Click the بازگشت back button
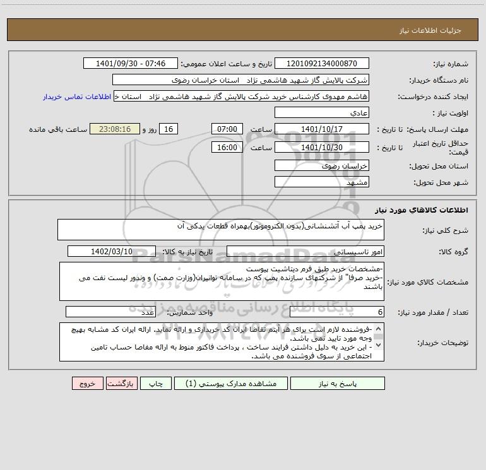 (121, 384)
